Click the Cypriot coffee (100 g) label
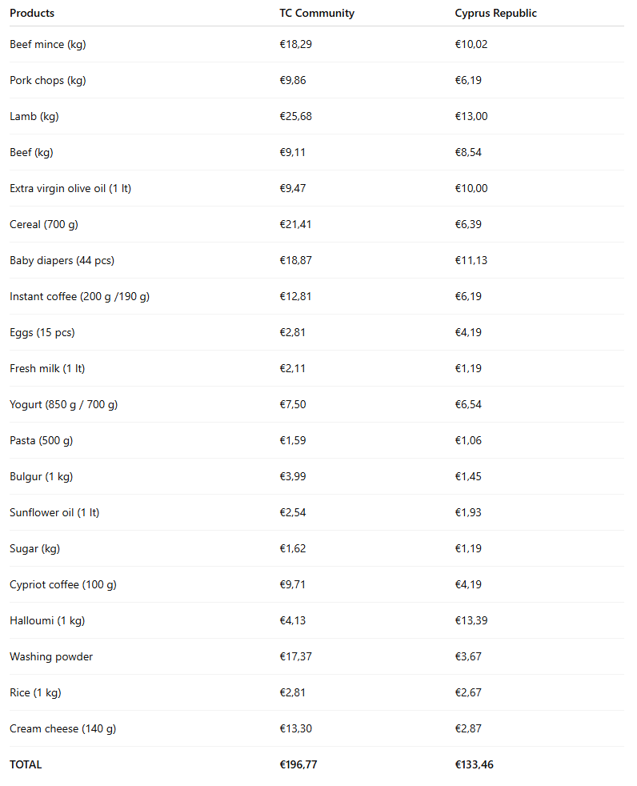The width and height of the screenshot is (637, 786). click(62, 584)
